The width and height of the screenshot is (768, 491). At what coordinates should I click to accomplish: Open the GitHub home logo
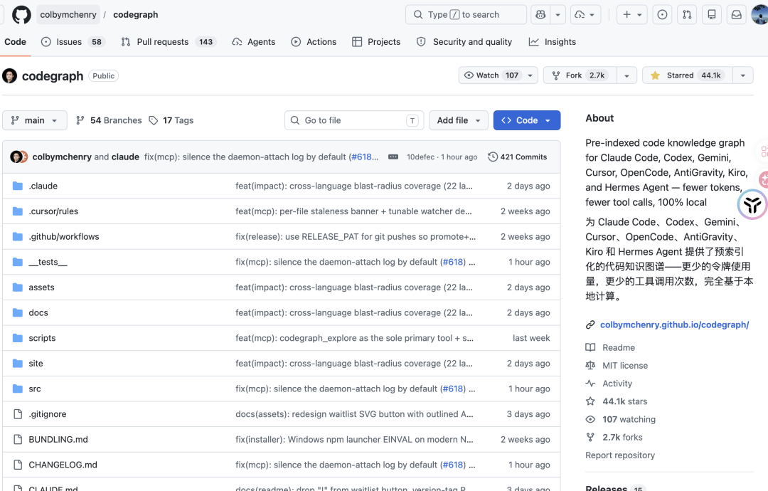(21, 15)
